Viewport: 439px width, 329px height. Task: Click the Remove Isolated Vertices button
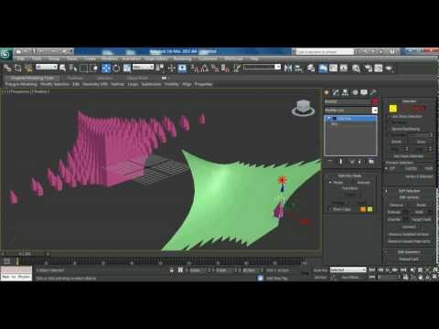tap(409, 234)
